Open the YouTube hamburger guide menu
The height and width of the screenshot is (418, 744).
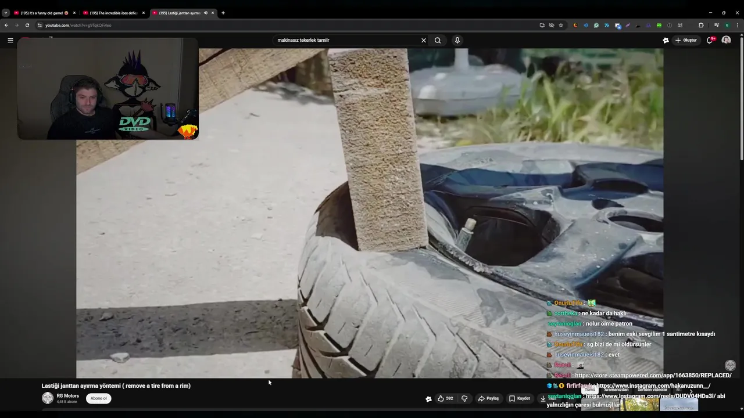click(x=10, y=40)
